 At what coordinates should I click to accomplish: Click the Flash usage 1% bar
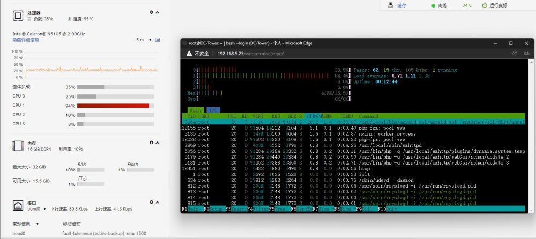140,169
